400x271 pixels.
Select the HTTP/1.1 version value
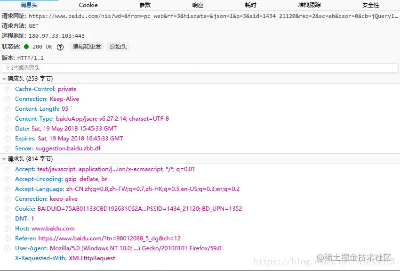point(31,58)
